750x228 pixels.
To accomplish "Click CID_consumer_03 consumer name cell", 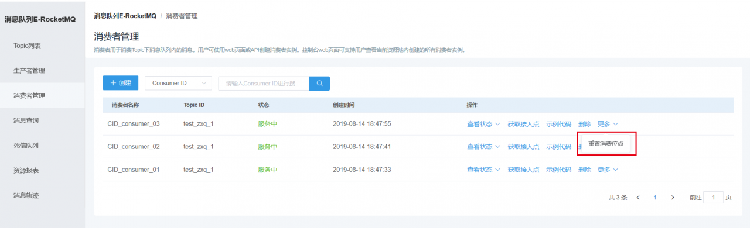I will [x=134, y=124].
